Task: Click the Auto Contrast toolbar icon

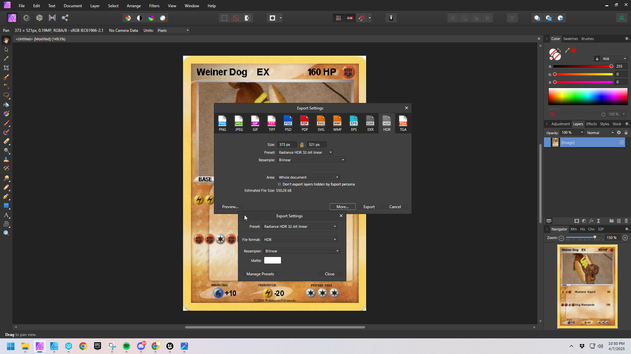Action: click(x=140, y=18)
